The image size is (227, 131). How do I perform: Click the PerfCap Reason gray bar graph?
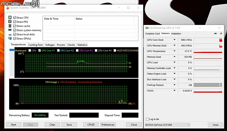208,85
